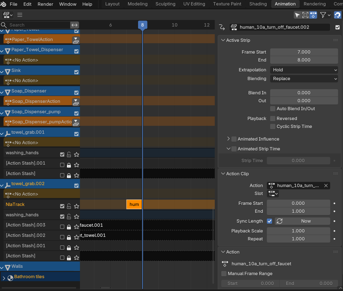
Task: Expand the Bathroom tiles row
Action: click(4, 278)
